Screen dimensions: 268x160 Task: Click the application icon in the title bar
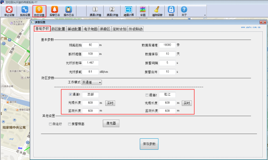click(x=2, y=2)
